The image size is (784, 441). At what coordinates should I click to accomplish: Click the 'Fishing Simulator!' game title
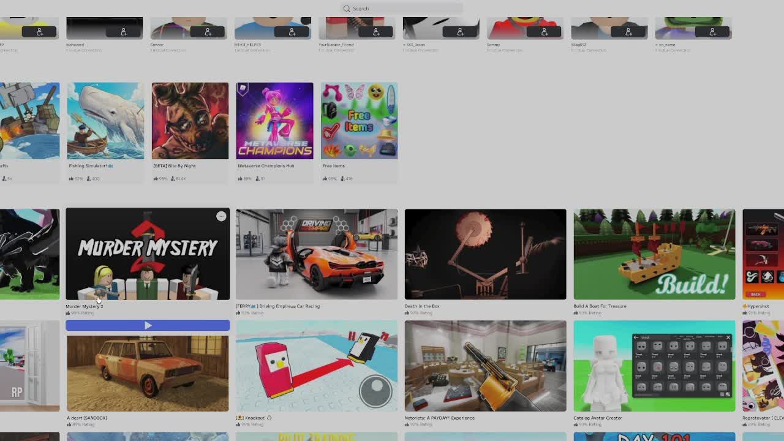tap(90, 166)
